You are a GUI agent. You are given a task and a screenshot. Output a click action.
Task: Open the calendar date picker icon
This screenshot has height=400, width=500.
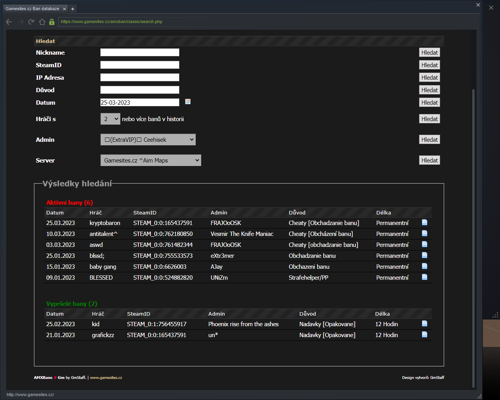(x=188, y=102)
